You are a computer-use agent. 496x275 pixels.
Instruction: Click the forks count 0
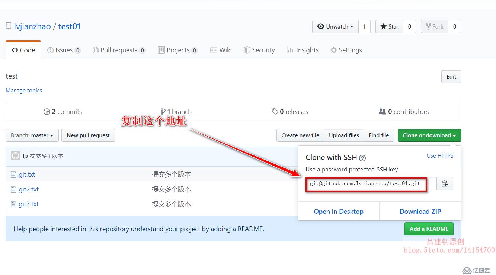click(x=455, y=27)
